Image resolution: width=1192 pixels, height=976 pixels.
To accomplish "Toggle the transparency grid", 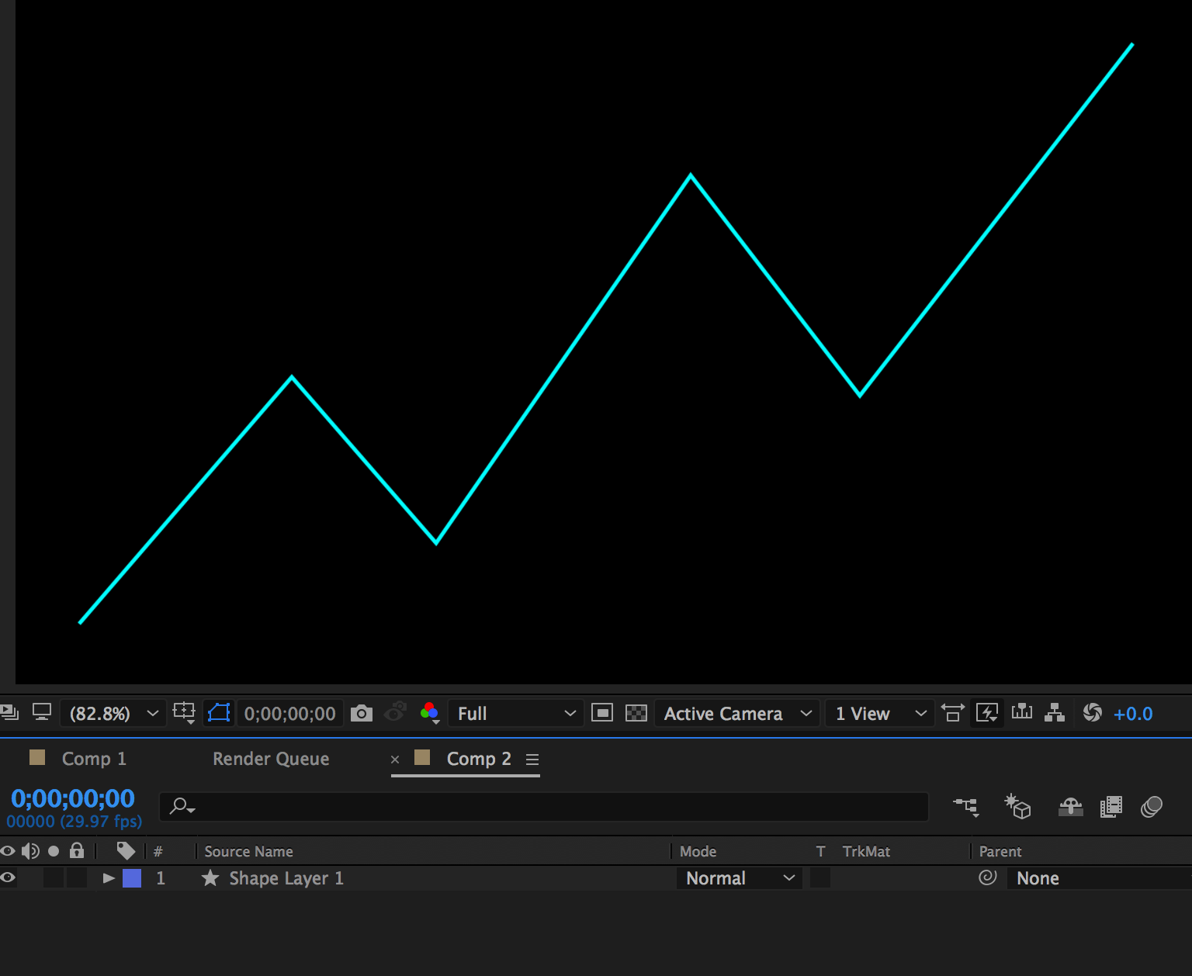I will pyautogui.click(x=636, y=713).
